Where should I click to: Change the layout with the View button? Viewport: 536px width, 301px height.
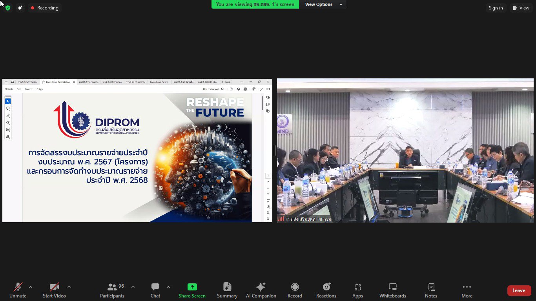(521, 8)
